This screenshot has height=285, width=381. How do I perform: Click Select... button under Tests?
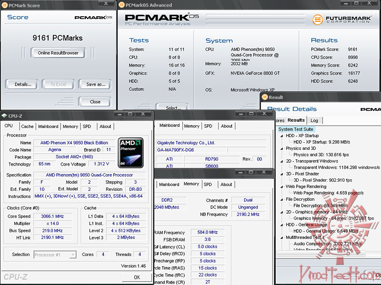(173, 107)
